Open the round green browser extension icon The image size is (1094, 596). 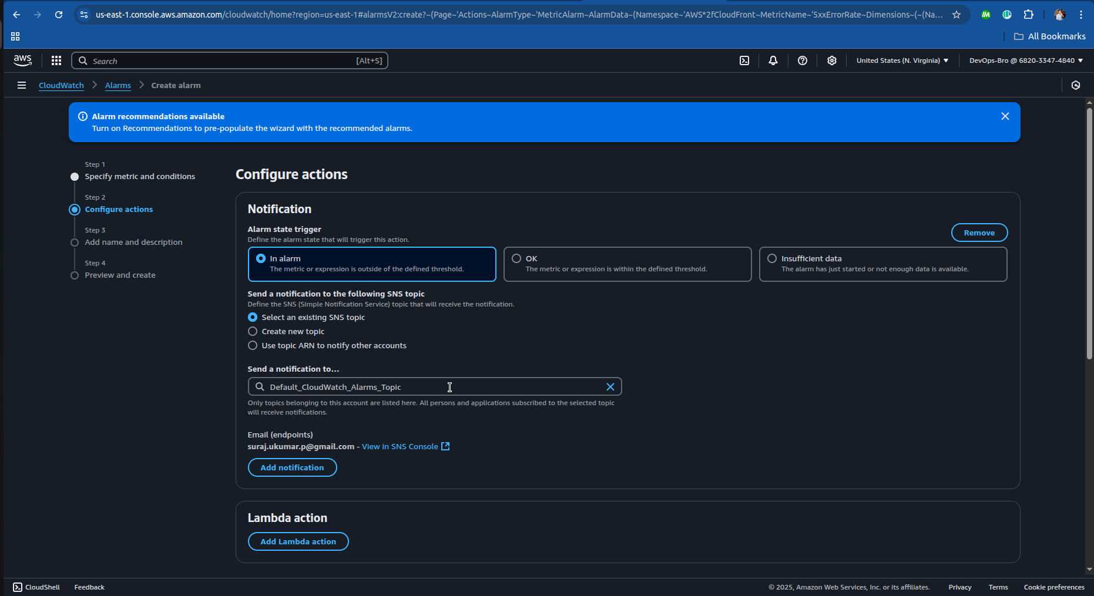pyautogui.click(x=1007, y=15)
